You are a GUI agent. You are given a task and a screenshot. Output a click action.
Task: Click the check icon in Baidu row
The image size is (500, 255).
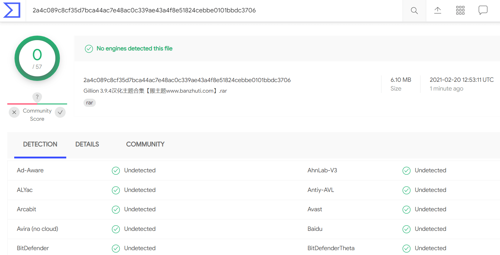(x=407, y=229)
